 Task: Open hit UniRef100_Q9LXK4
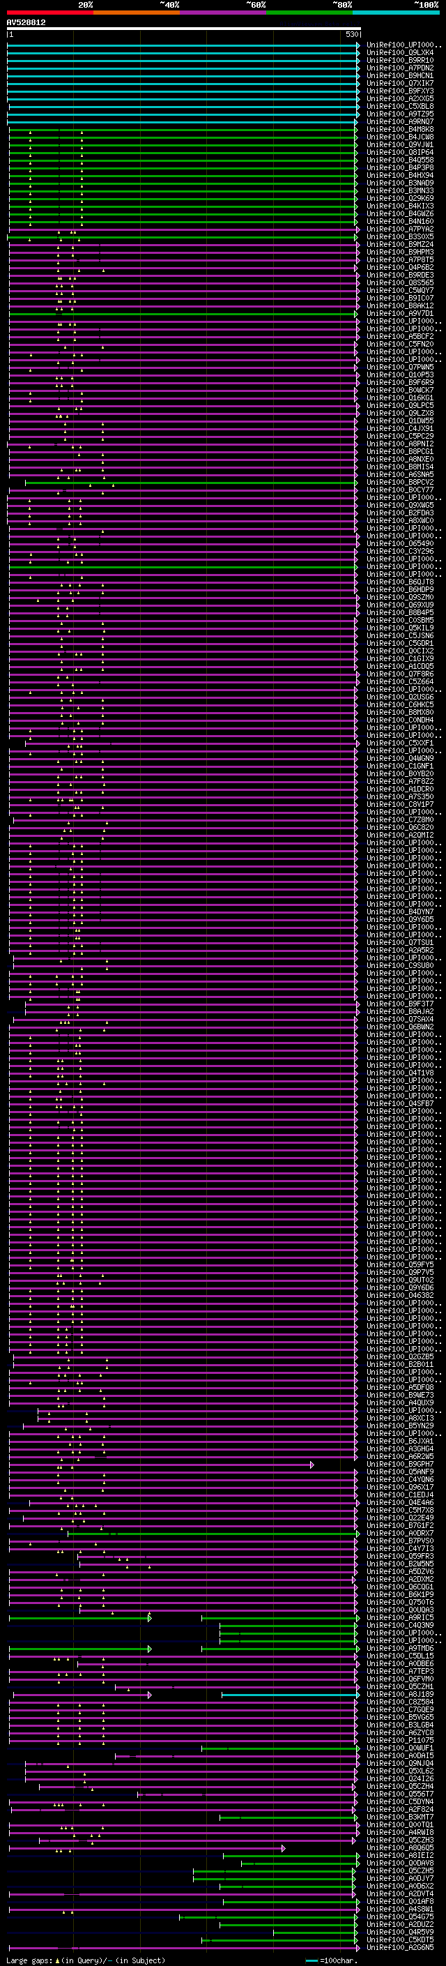click(x=399, y=53)
